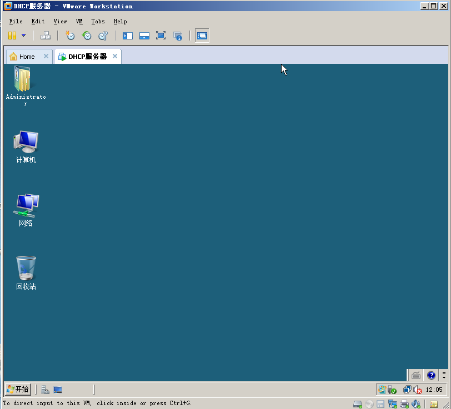This screenshot has height=409, width=451.
Task: Click the language bar blue help icon
Action: tap(431, 375)
